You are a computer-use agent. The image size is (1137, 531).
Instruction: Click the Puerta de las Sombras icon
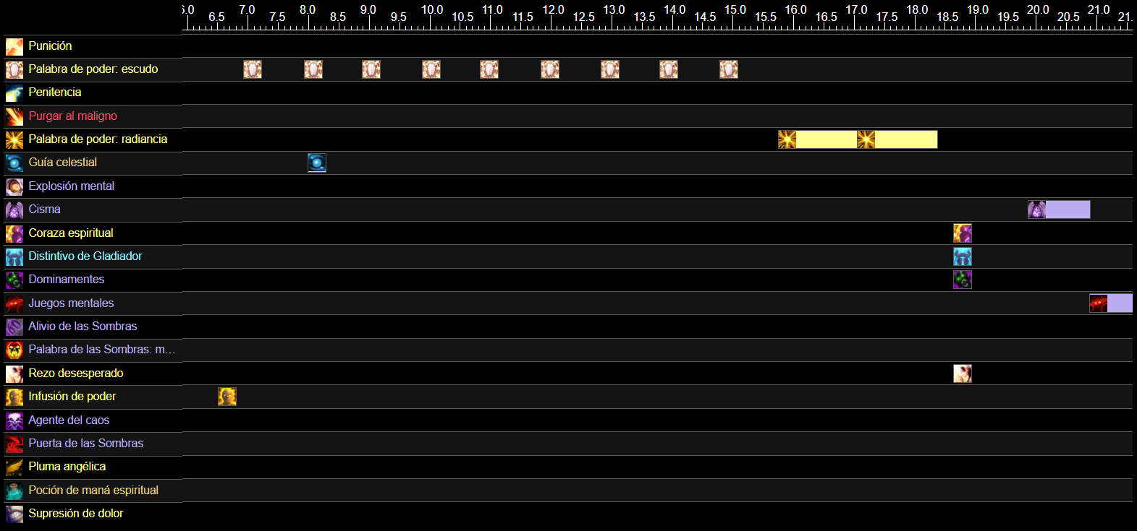pyautogui.click(x=14, y=444)
